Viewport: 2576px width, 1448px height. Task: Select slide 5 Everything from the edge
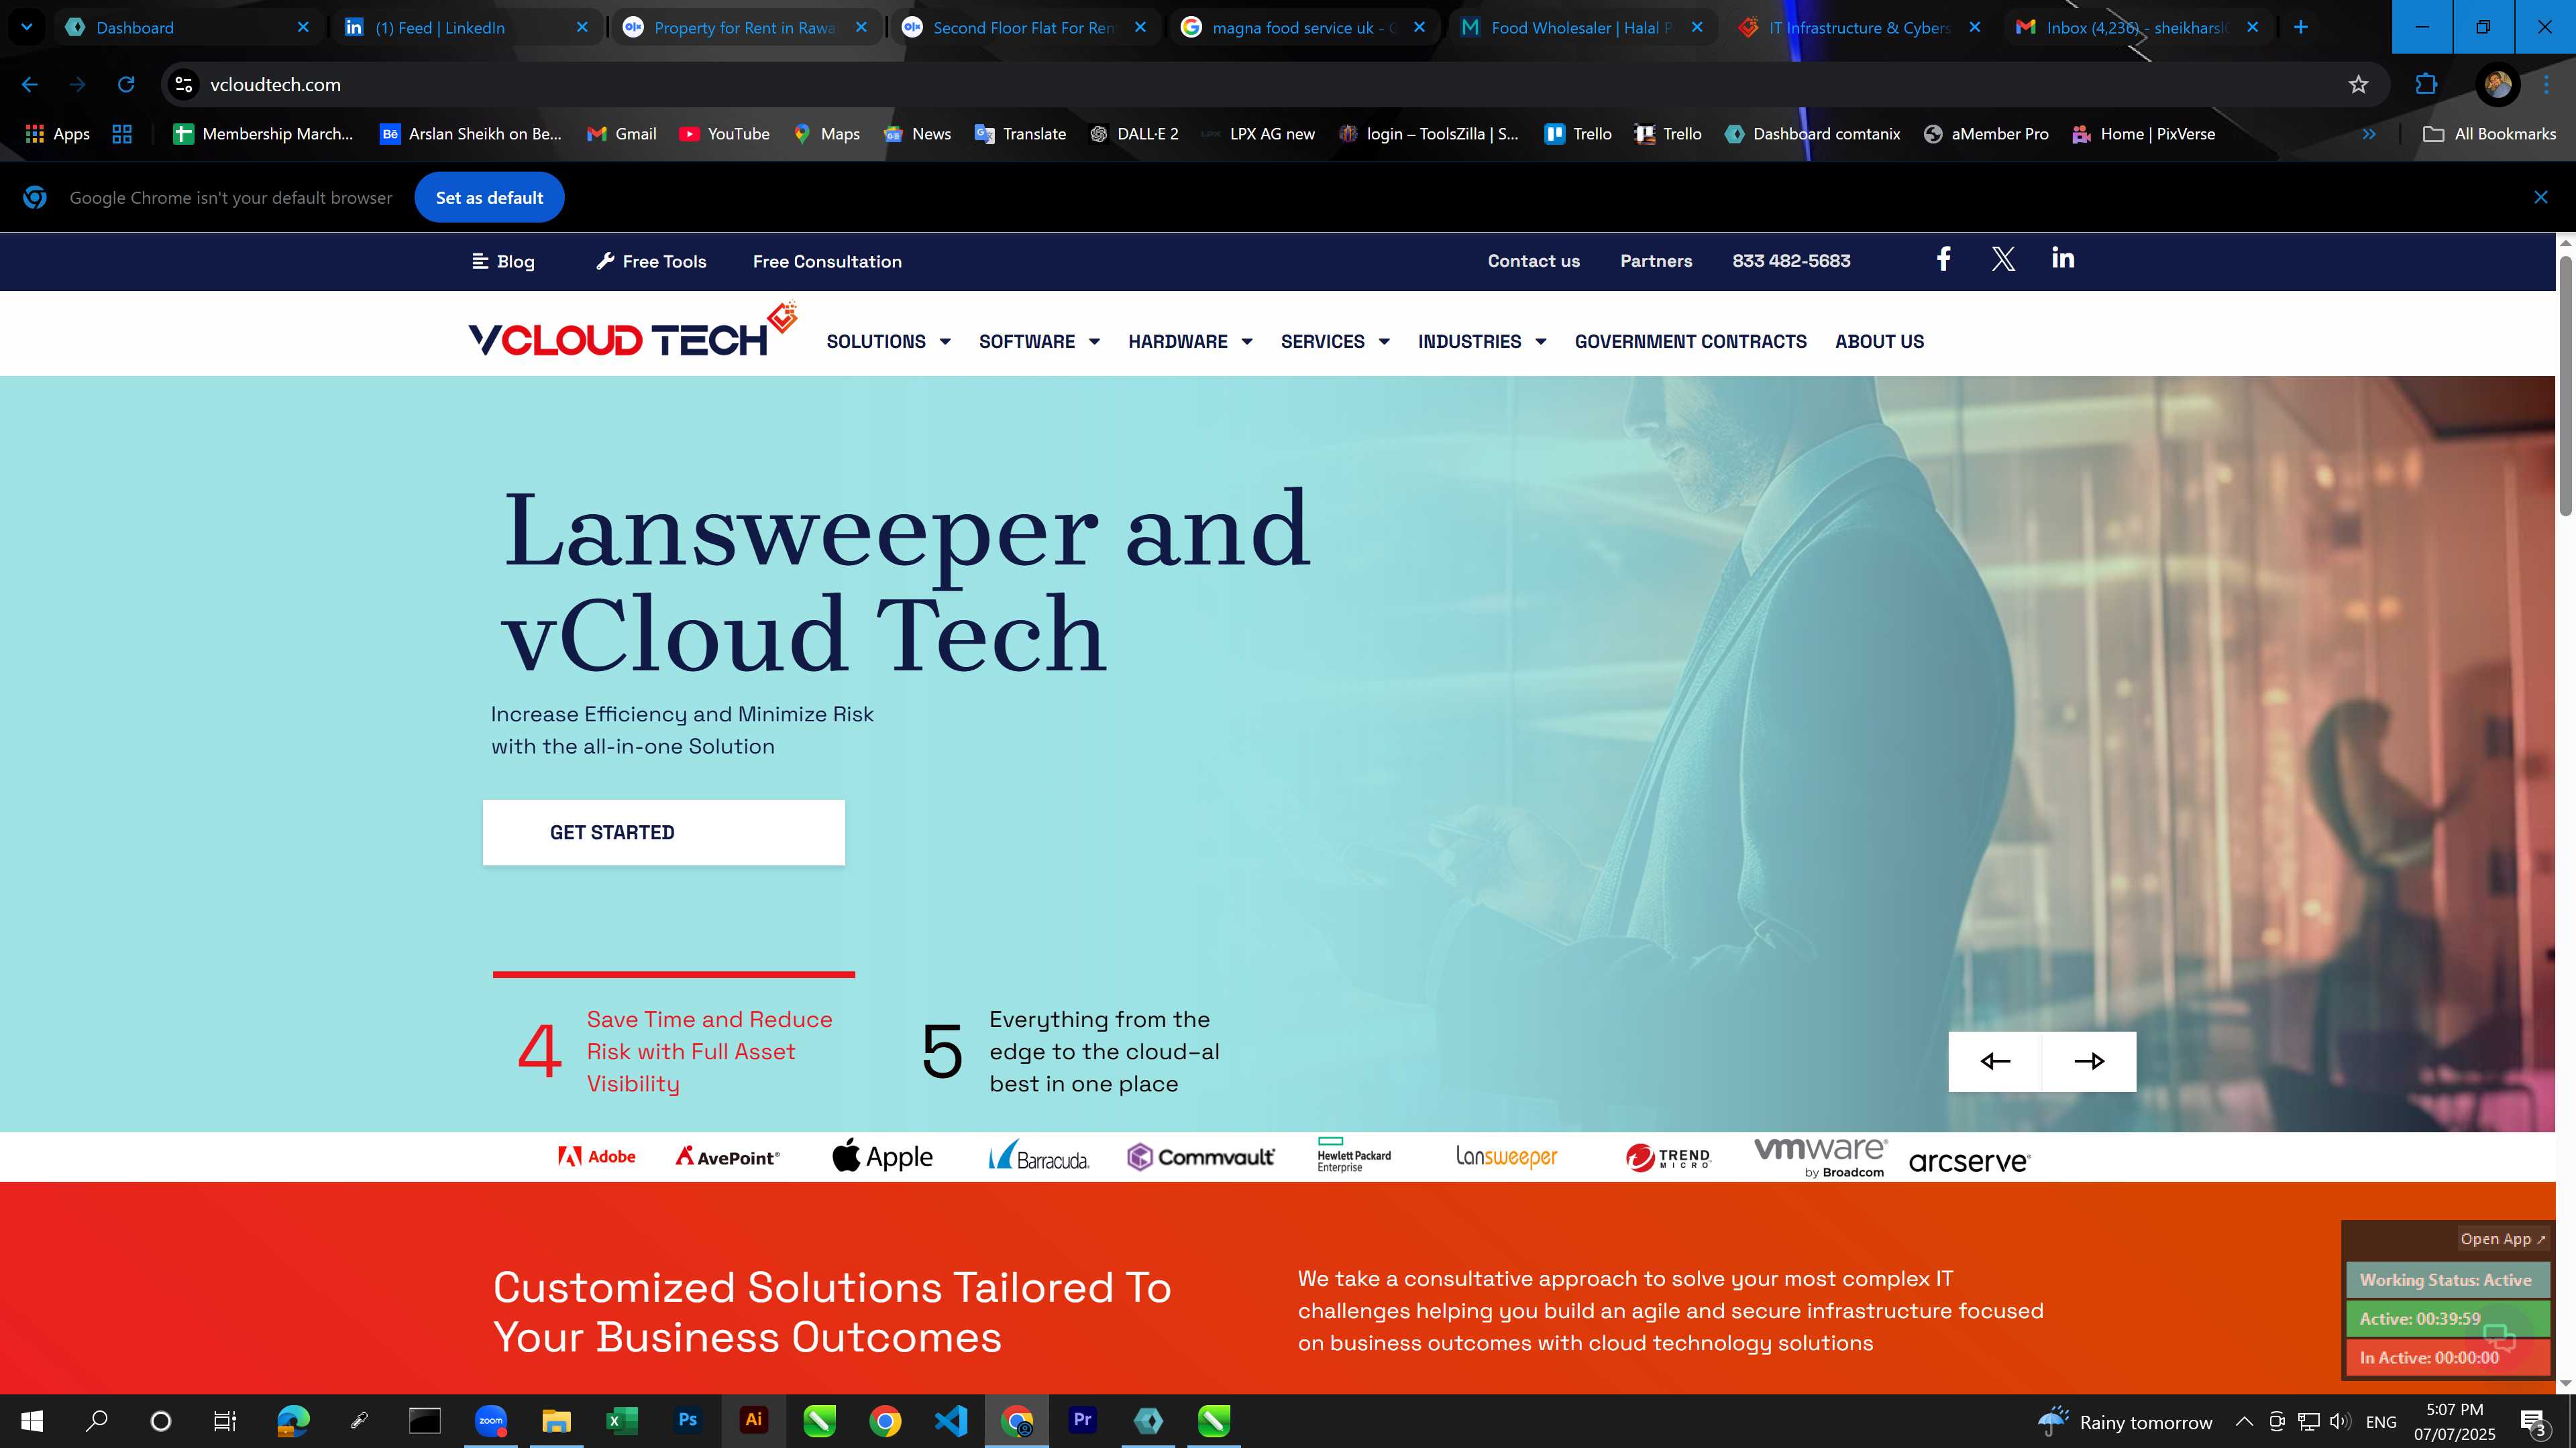(1070, 1051)
